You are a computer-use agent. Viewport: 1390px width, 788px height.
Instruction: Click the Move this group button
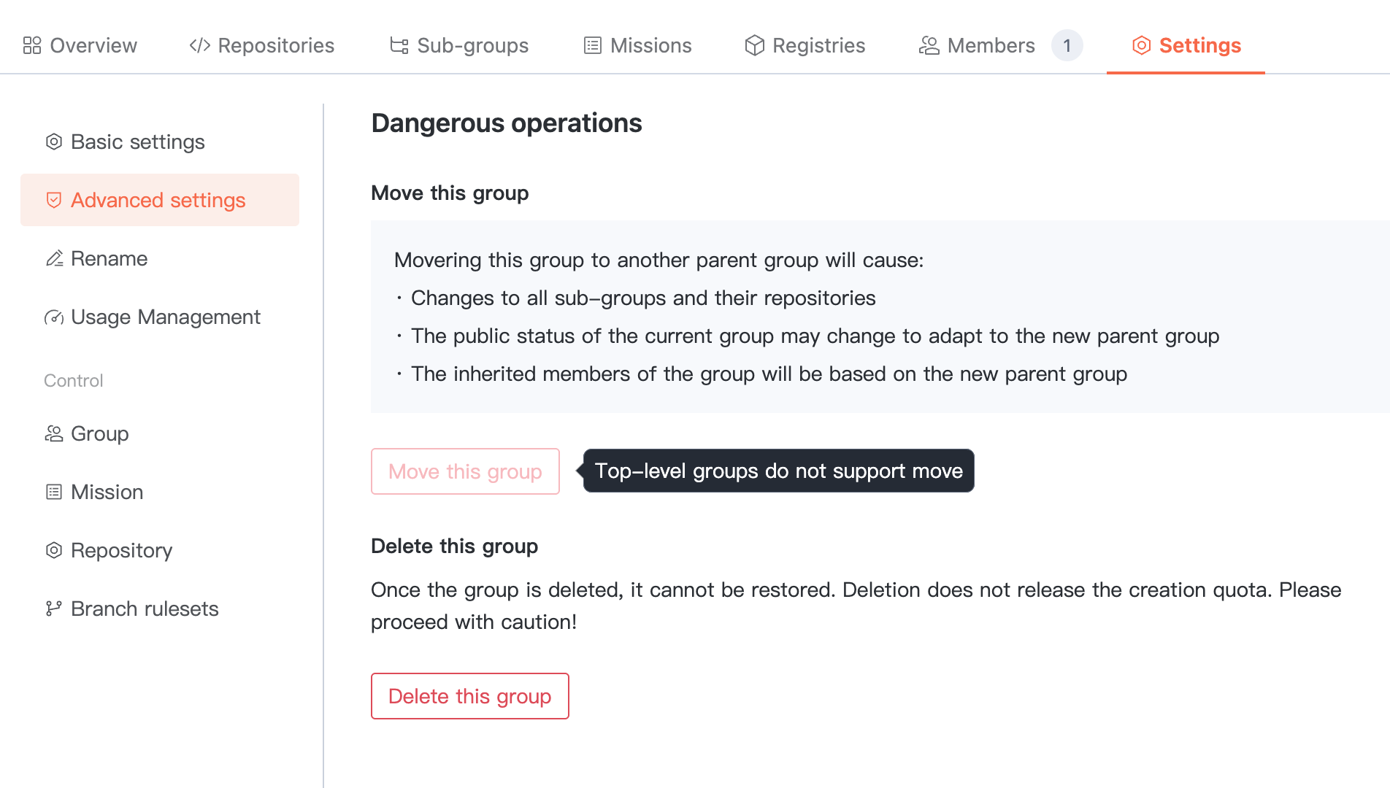tap(465, 471)
